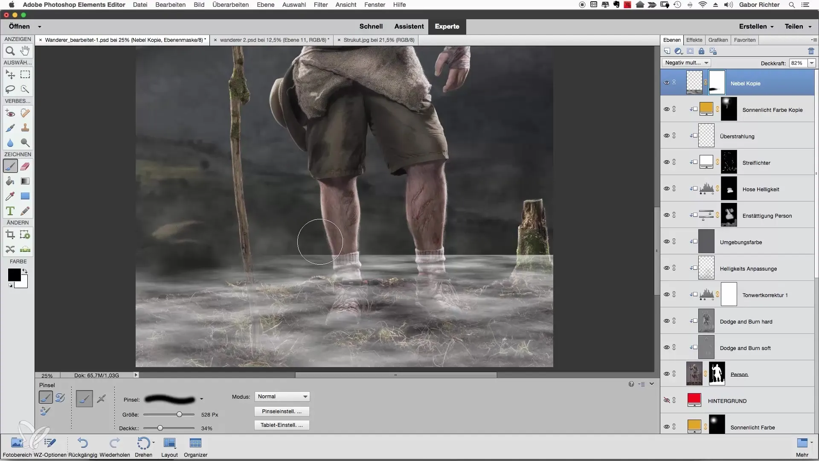Select the Hand tool

pos(25,51)
